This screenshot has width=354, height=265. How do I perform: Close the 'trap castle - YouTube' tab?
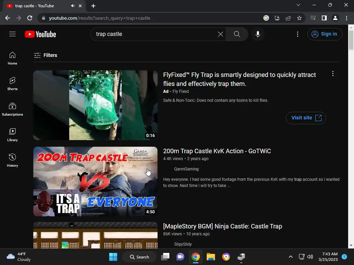[x=80, y=6]
